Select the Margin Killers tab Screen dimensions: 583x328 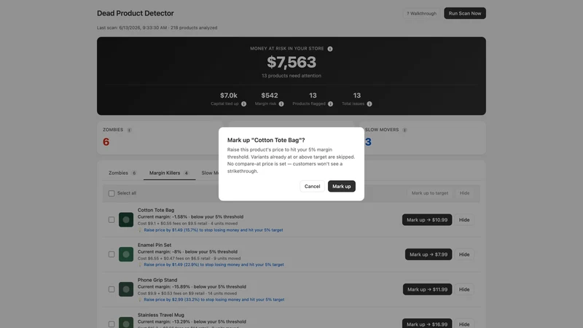tap(169, 173)
